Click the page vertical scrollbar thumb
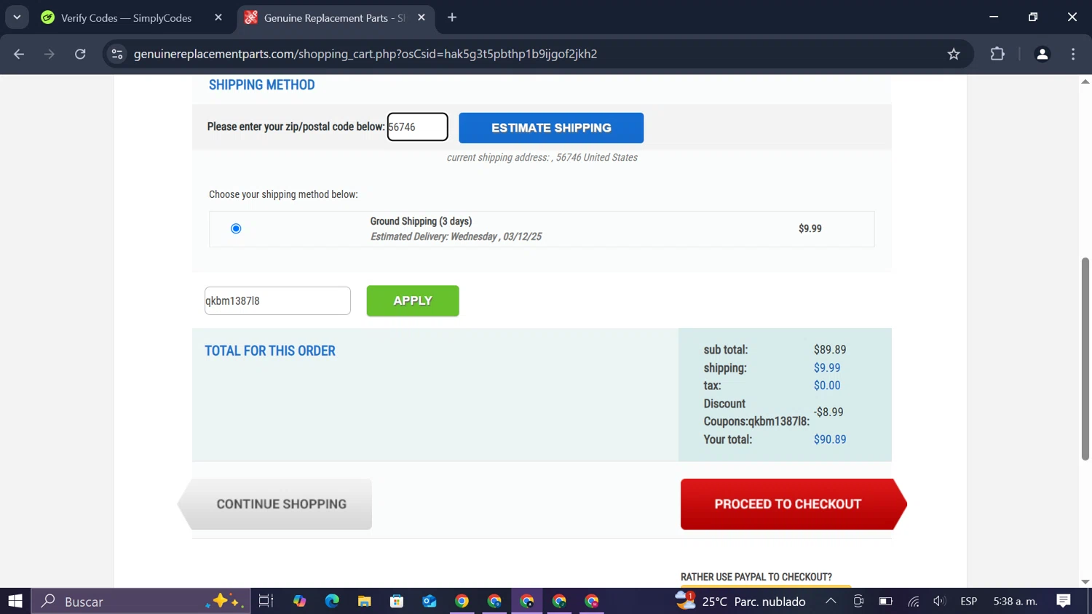Viewport: 1092px width, 614px height. coord(1085,359)
